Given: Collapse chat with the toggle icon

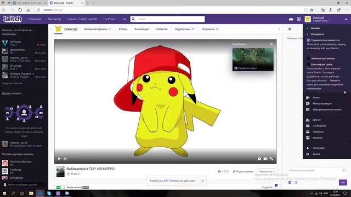Looking at the screenshot, I should click(290, 29).
